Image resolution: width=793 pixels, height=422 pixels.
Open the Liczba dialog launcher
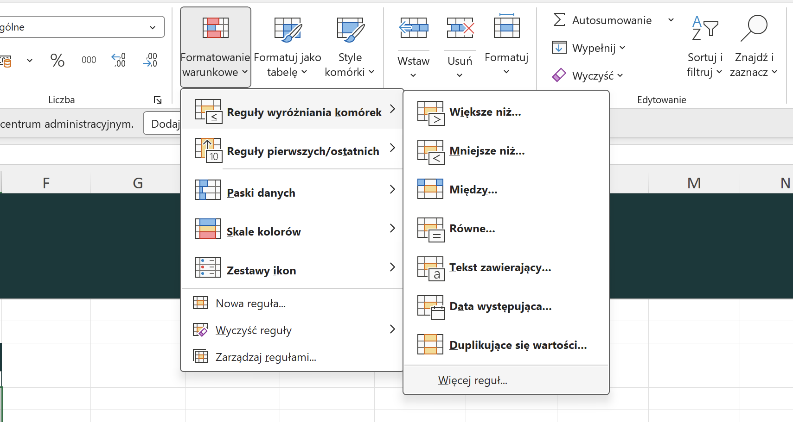point(157,99)
